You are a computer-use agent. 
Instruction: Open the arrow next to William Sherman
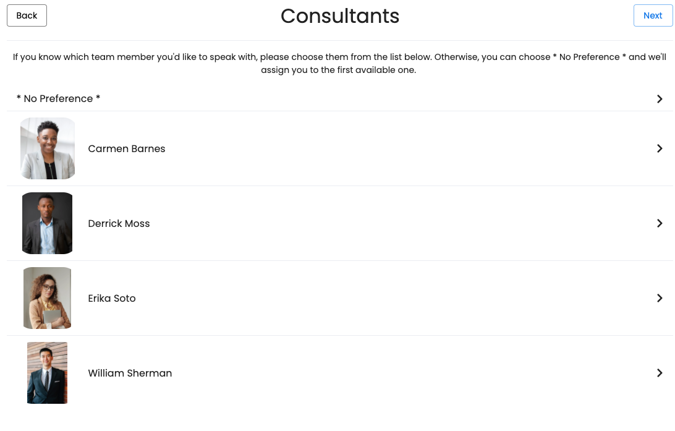click(660, 373)
